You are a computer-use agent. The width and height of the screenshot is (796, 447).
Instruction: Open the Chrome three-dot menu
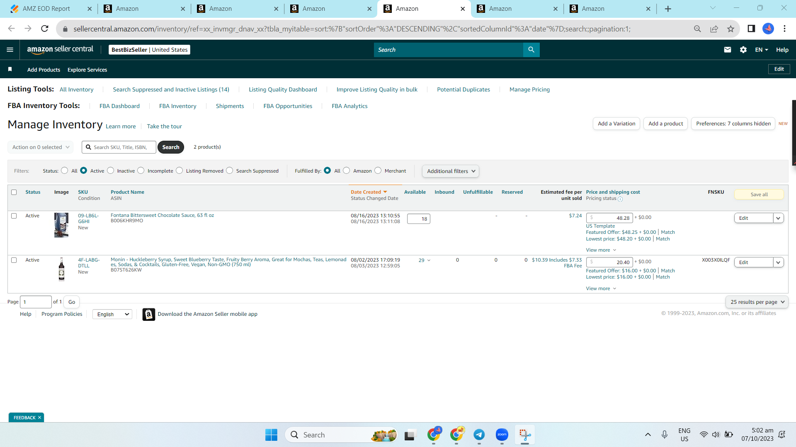click(784, 29)
